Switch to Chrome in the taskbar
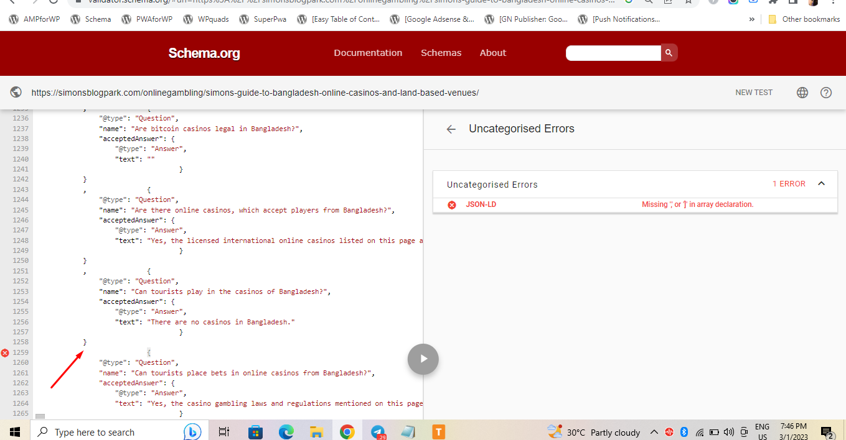Screen dimensions: 846x440 [347, 431]
